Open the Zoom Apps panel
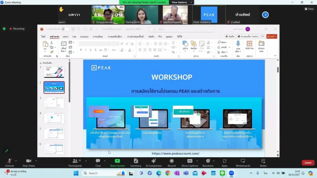317x178 pixels. click(224, 163)
